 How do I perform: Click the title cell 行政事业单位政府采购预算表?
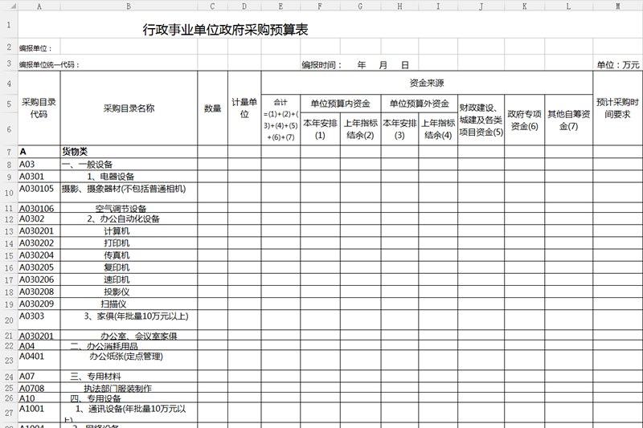click(x=225, y=31)
